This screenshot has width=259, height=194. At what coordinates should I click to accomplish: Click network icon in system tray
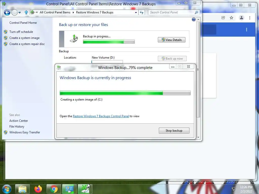233,189
